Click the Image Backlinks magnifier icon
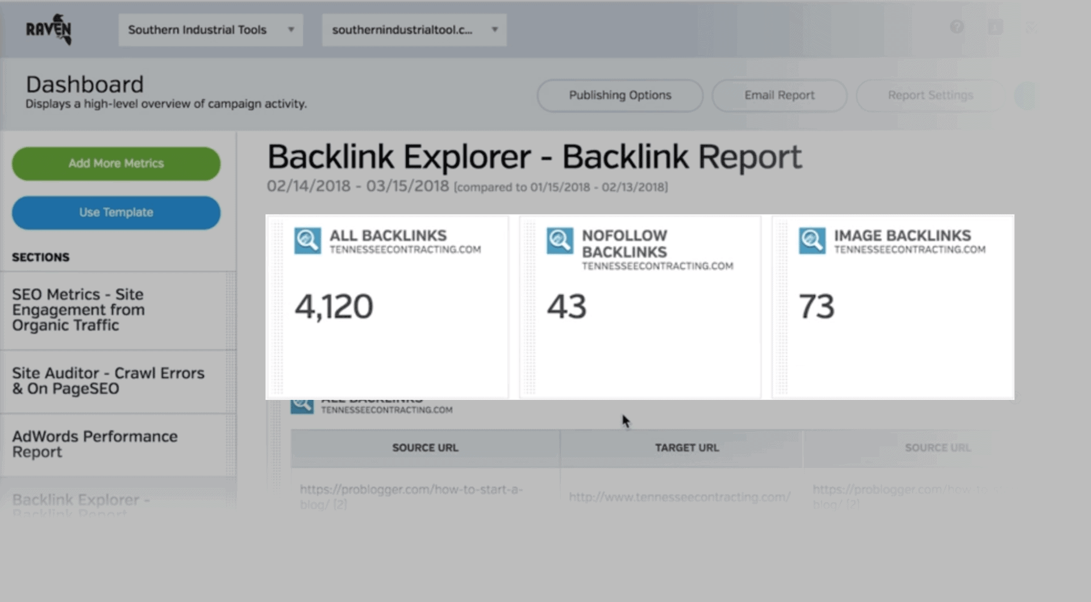This screenshot has height=602, width=1091. pos(812,241)
